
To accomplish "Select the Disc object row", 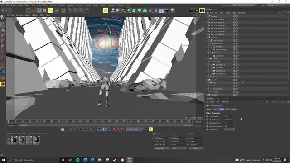I will (x=214, y=83).
